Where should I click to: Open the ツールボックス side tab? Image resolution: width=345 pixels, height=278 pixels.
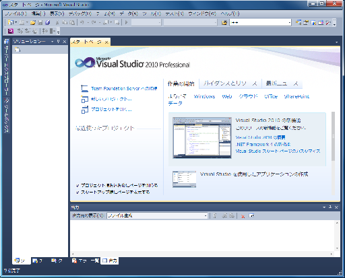tap(7, 115)
